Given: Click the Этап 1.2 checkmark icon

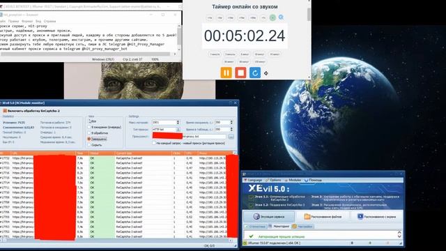Looking at the screenshot, I should (x=251, y=205).
